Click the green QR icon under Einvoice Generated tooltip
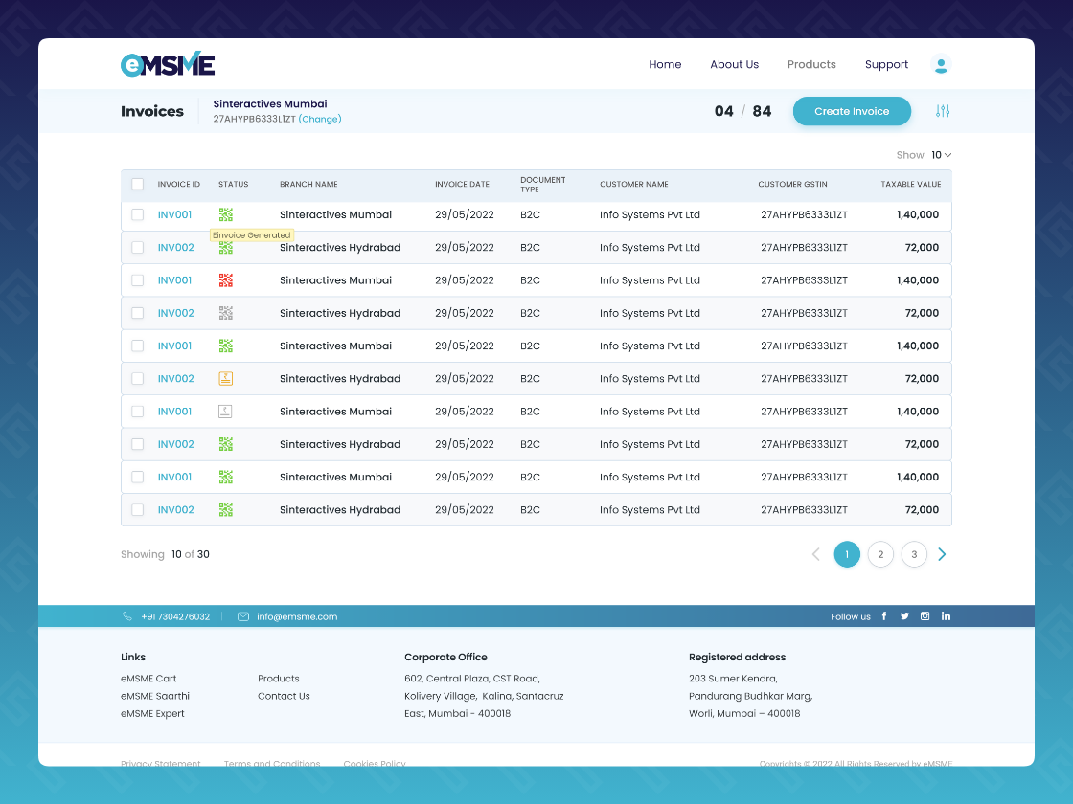The image size is (1073, 804). (226, 249)
